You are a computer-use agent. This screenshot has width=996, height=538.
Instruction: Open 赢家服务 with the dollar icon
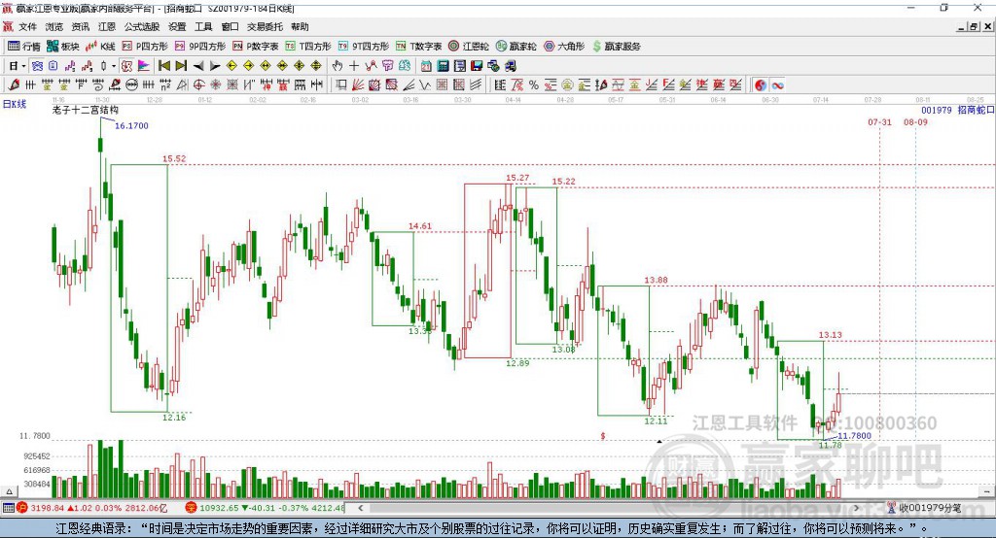[x=616, y=47]
